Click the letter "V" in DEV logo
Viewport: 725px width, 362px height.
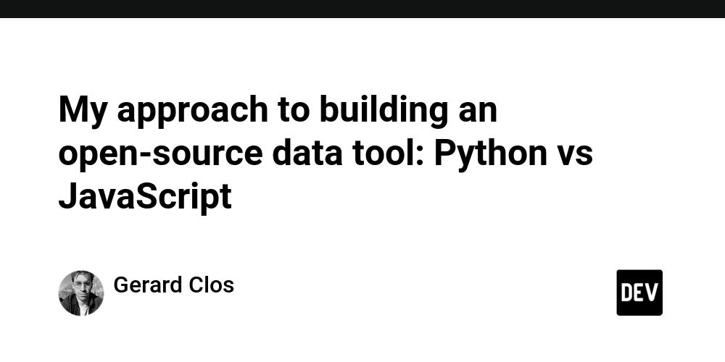[x=652, y=292]
